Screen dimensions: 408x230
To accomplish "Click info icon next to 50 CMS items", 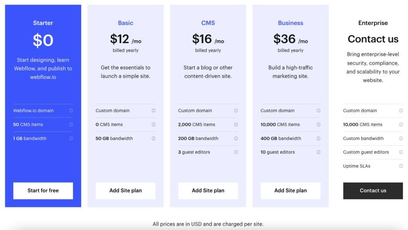I will click(x=71, y=125).
